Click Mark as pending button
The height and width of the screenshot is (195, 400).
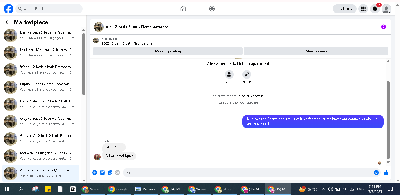click(x=168, y=51)
